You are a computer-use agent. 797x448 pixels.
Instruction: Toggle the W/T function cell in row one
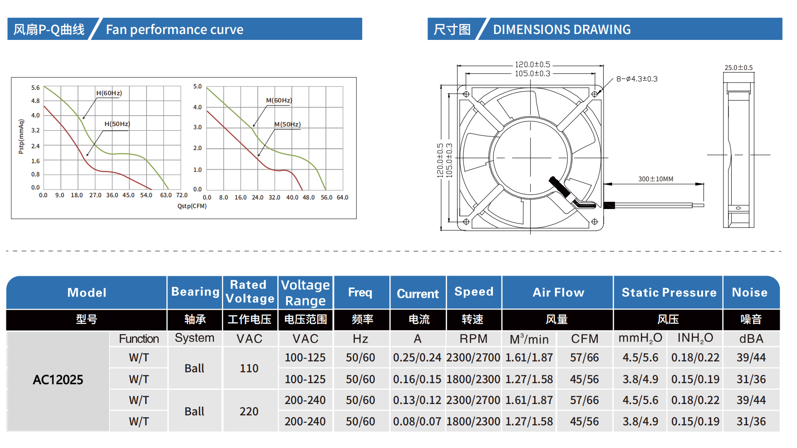[x=139, y=358]
